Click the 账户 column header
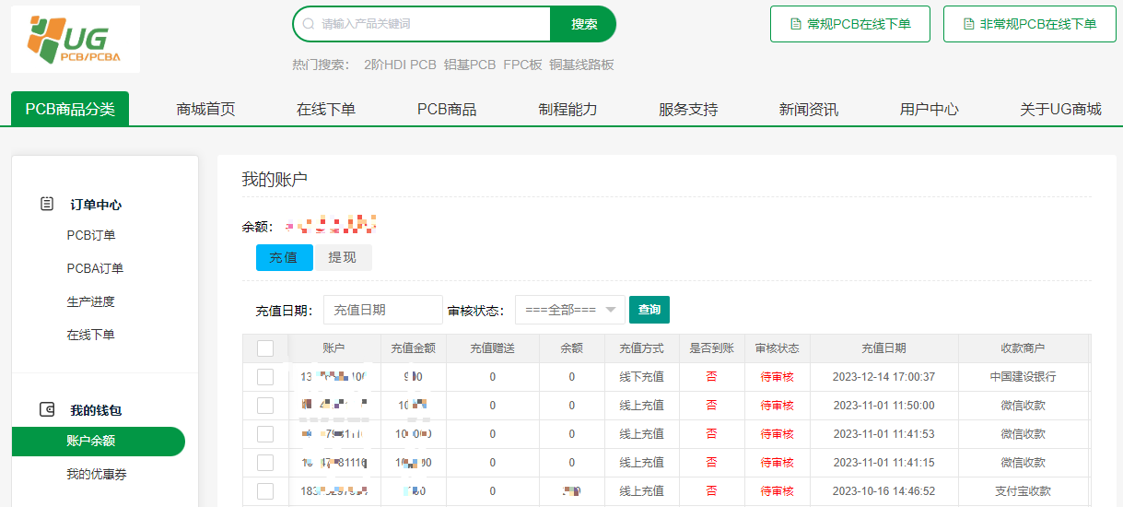 [333, 348]
